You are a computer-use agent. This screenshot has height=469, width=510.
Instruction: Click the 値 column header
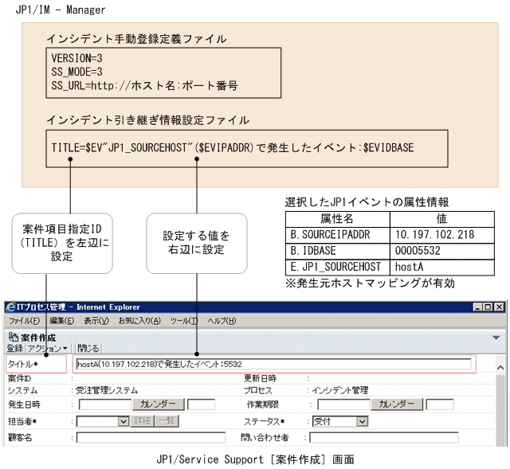pos(442,219)
